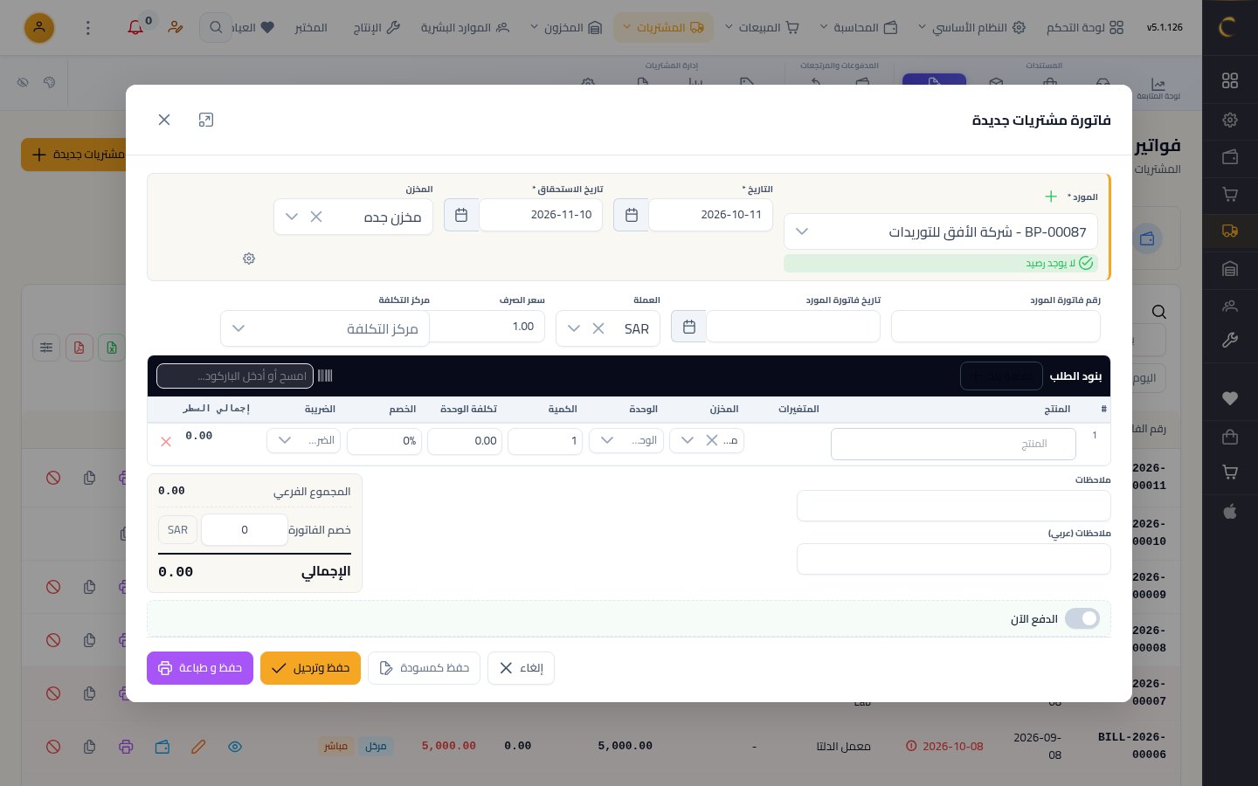
Task: Expand the المخزن warehouse dropdown
Action: (x=292, y=217)
